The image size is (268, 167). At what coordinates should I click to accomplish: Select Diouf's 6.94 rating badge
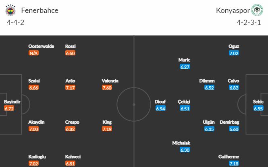(160, 108)
